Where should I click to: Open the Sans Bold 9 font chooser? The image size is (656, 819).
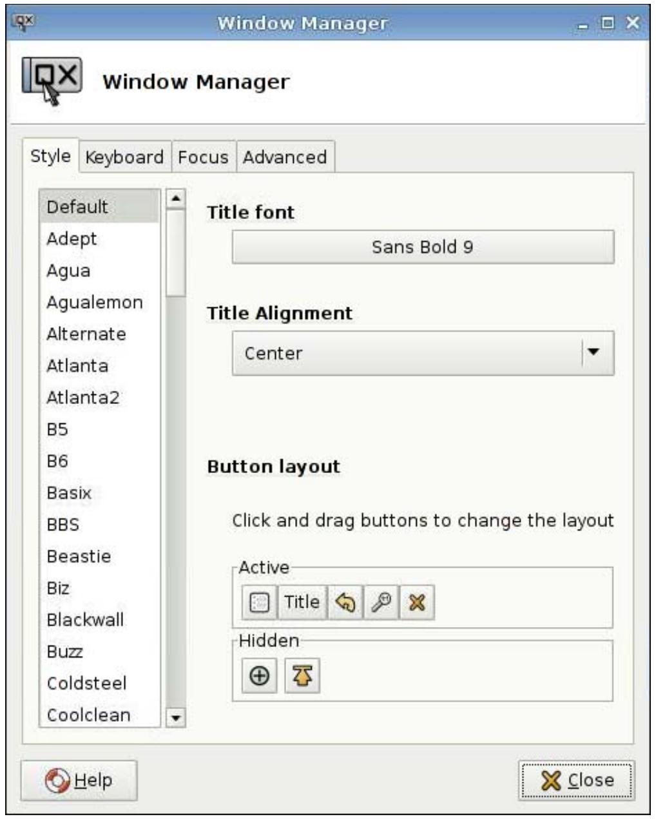click(x=423, y=247)
